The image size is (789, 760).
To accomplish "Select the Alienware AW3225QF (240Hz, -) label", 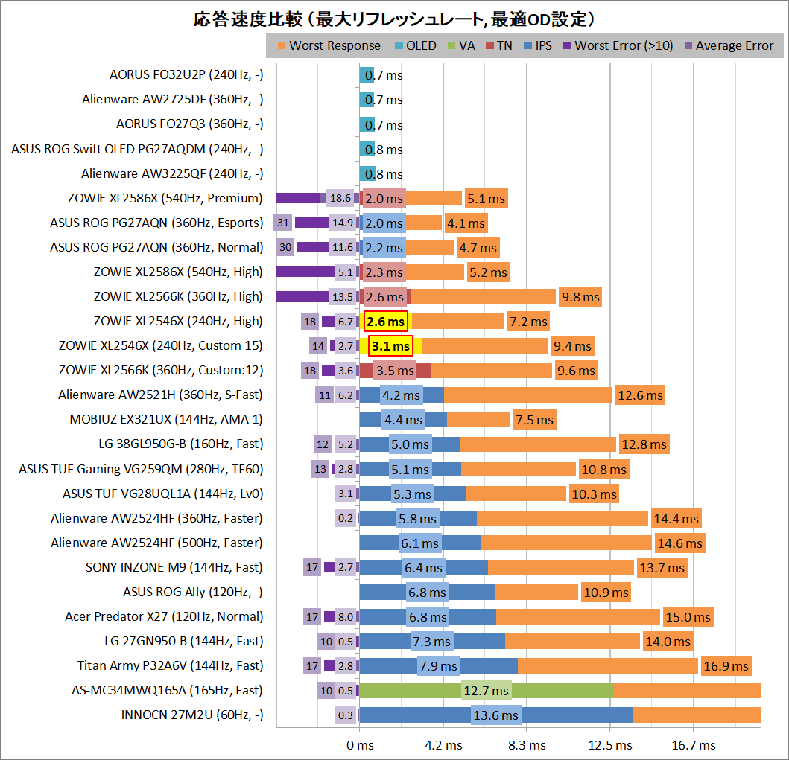I will pos(172,174).
